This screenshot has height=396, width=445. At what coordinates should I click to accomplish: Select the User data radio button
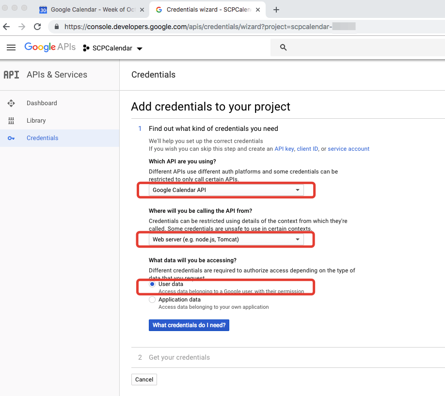(152, 284)
